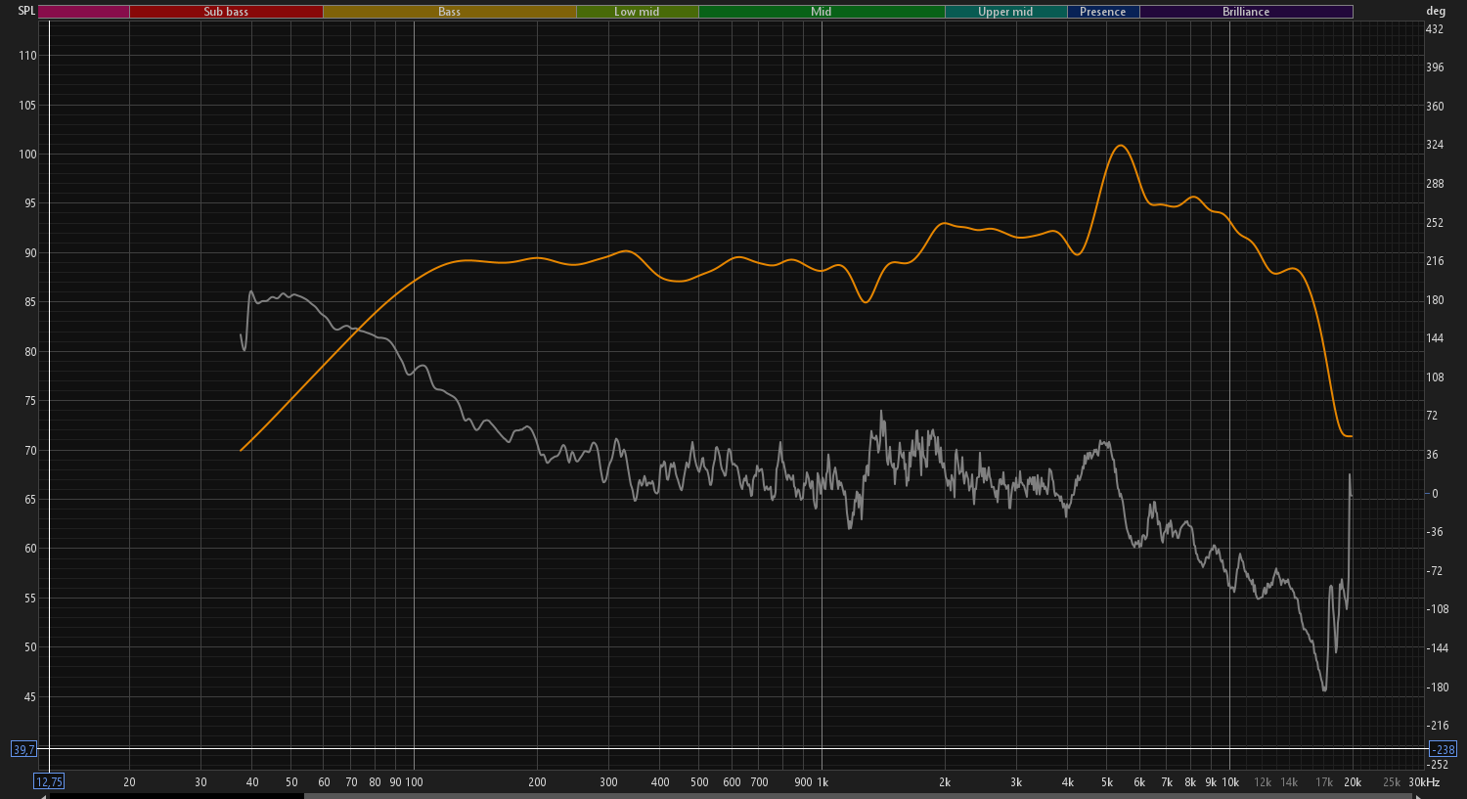Click the 30kHz label on frequency axis
The height and width of the screenshot is (799, 1467).
(1424, 782)
